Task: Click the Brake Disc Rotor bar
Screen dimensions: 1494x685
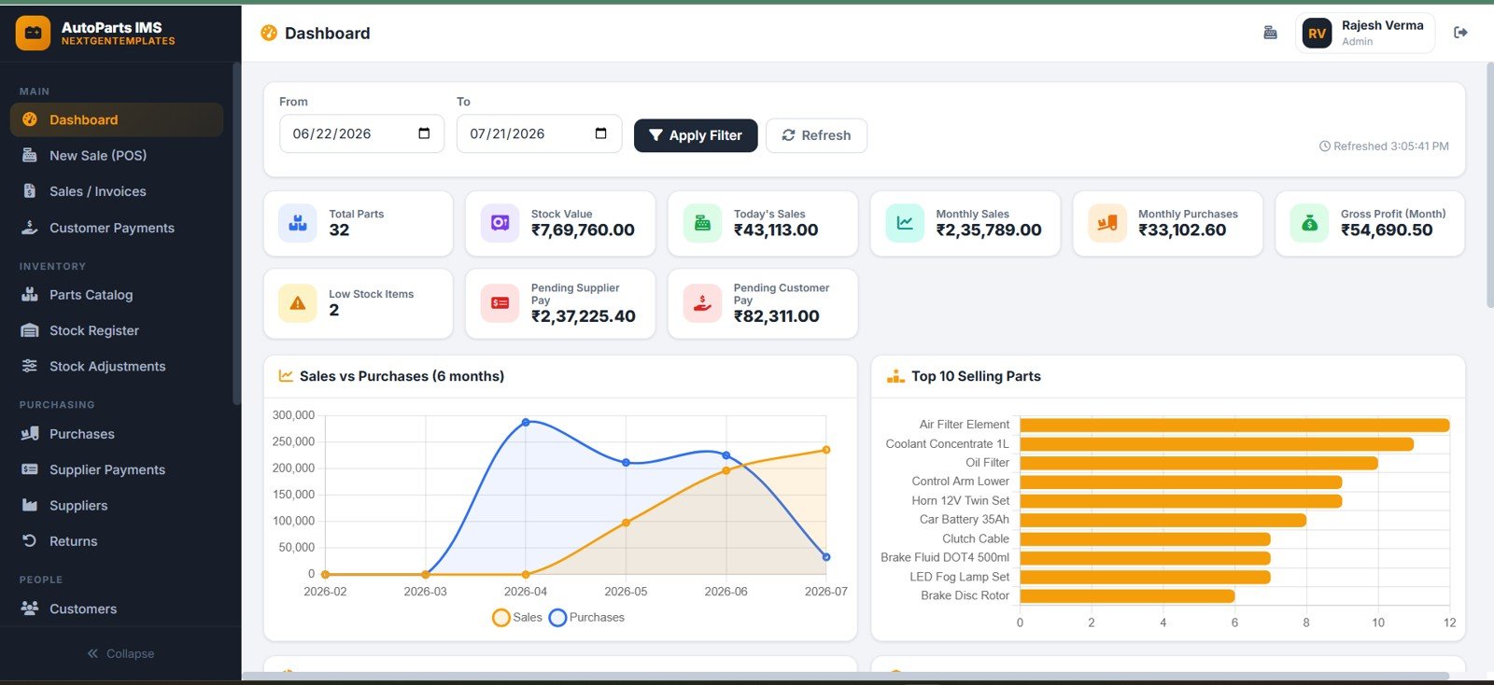Action: pyautogui.click(x=1127, y=596)
